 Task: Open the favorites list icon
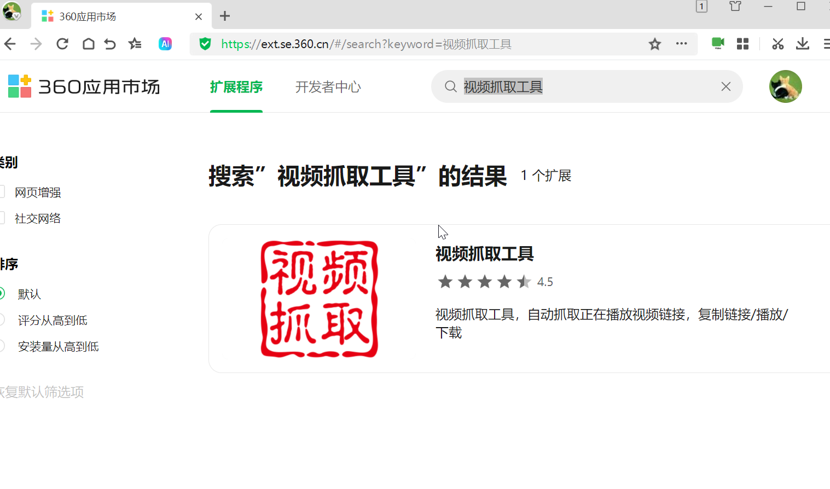[135, 44]
